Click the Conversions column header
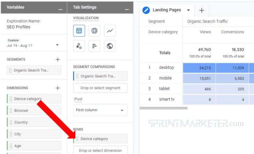 tap(232, 32)
